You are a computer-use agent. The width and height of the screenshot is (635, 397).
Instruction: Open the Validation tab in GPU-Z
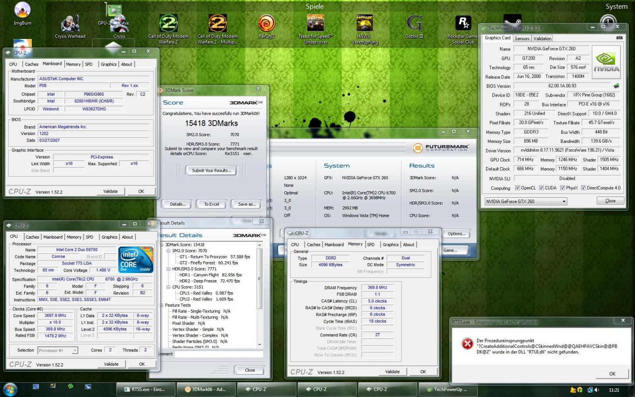[x=542, y=39]
